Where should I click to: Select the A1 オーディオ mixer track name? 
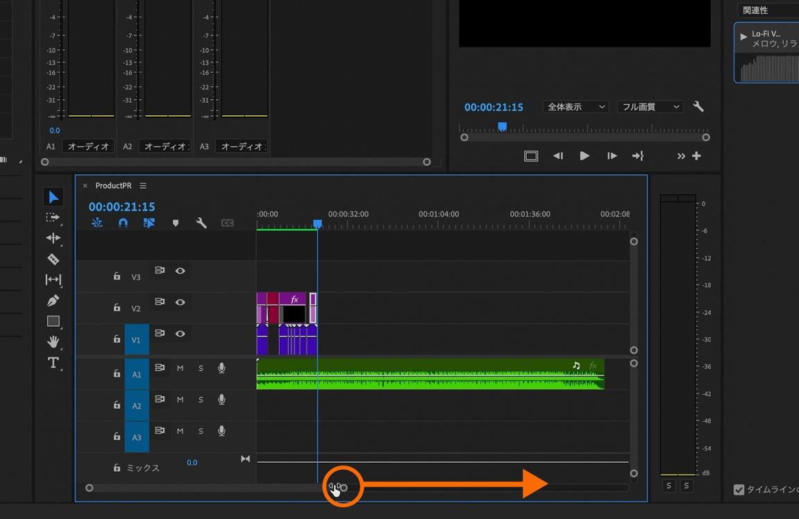tap(88, 146)
